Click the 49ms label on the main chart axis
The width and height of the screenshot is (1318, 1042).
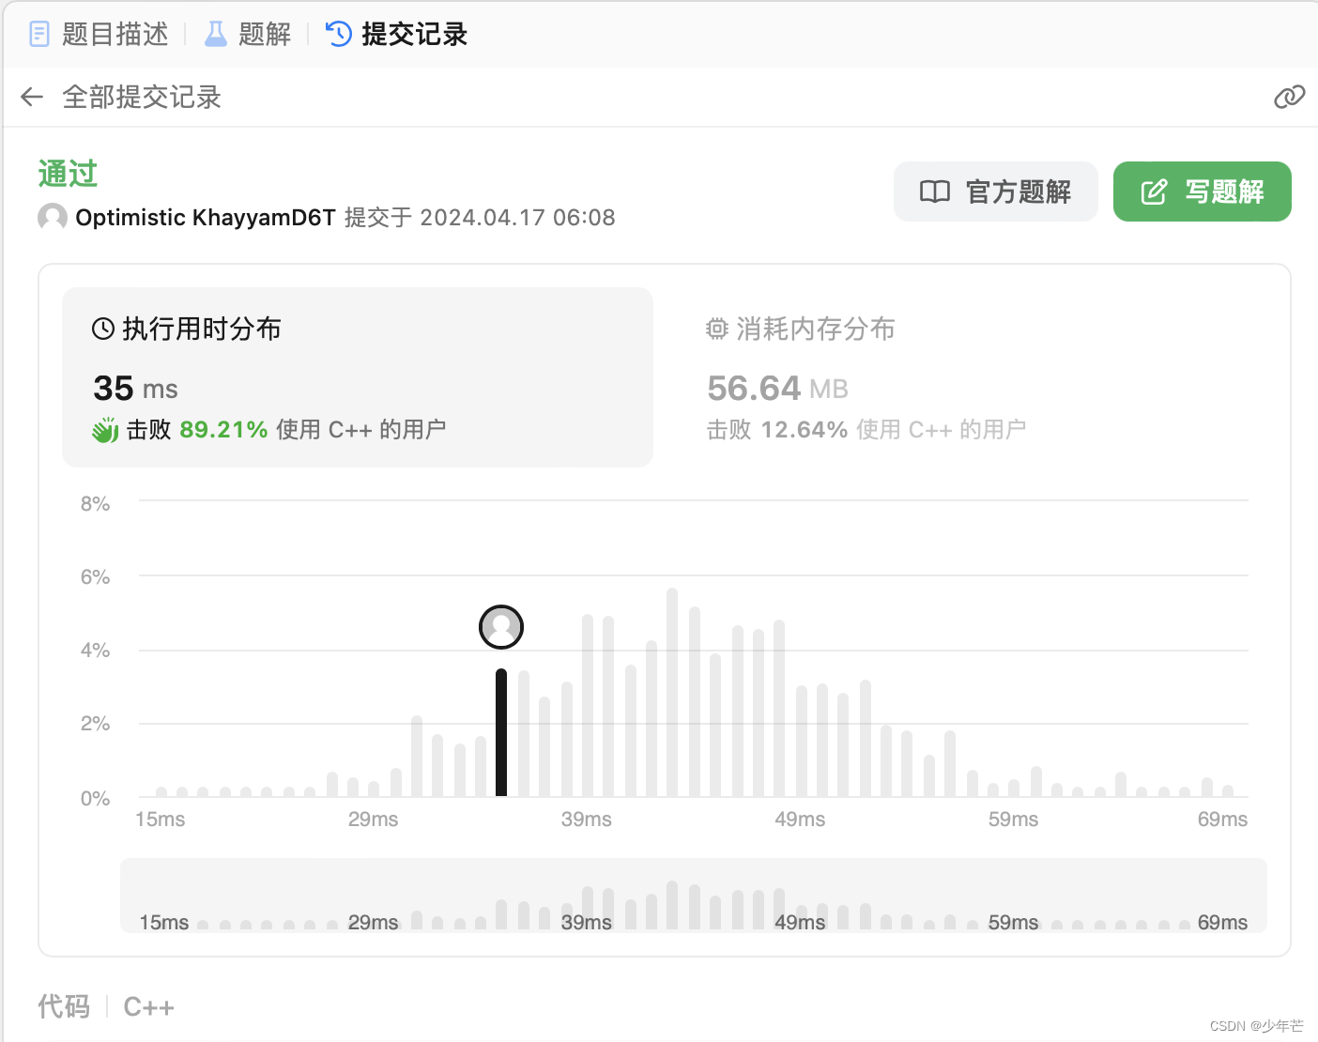pos(800,819)
